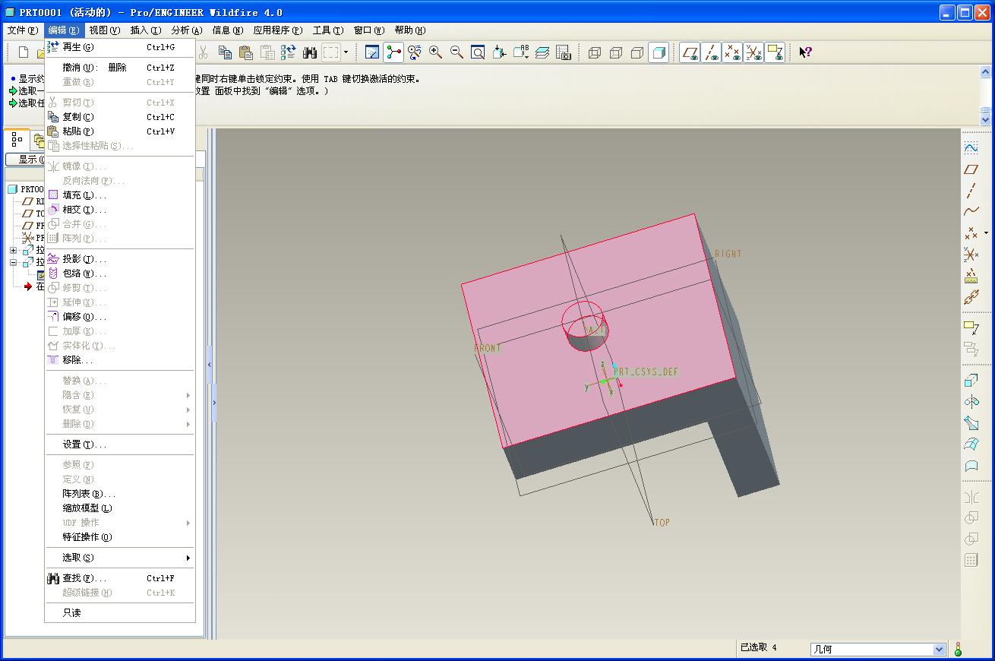Click the 显示 button in model tree panel
The height and width of the screenshot is (661, 995).
(25, 160)
